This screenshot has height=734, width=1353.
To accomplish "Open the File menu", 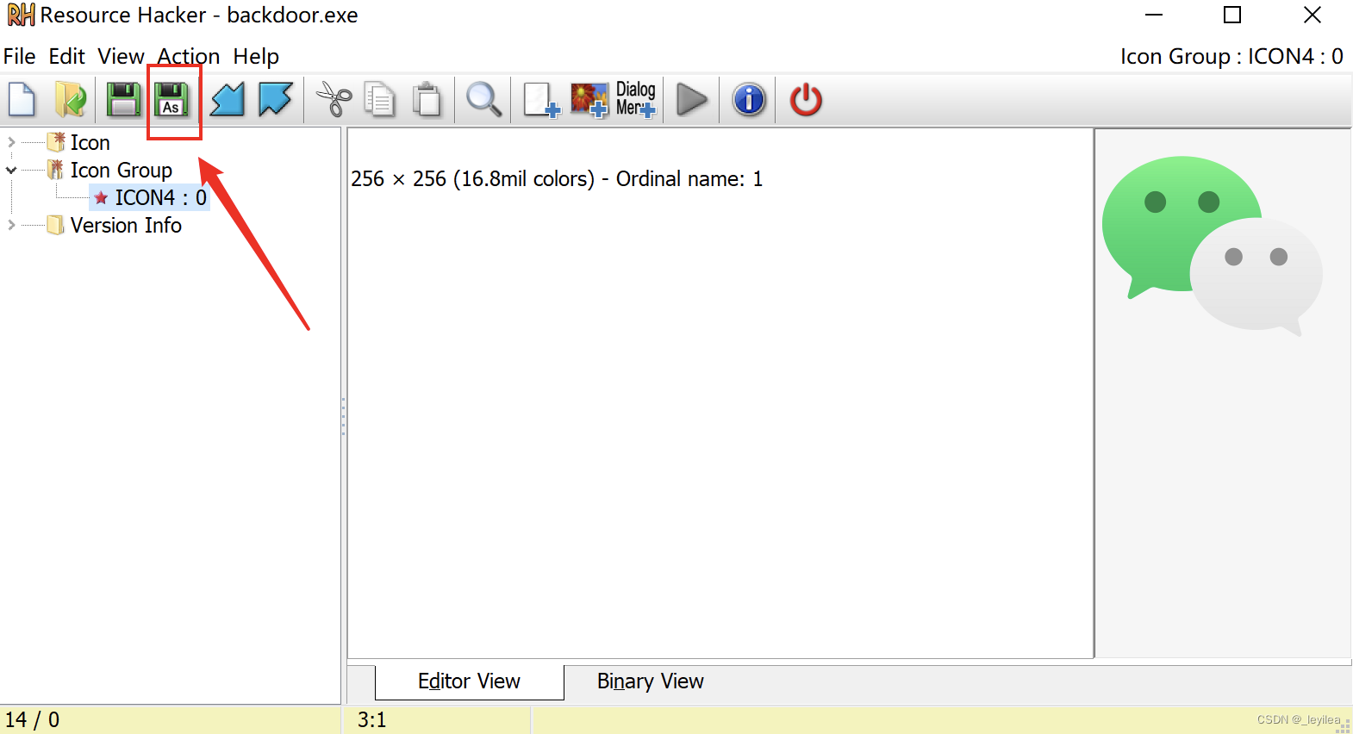I will click(20, 57).
